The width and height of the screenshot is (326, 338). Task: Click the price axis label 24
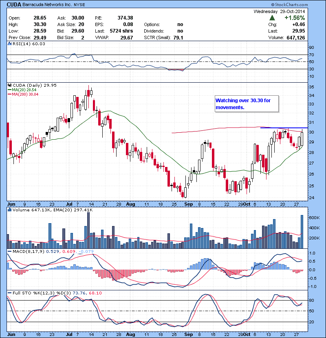coord(312,198)
